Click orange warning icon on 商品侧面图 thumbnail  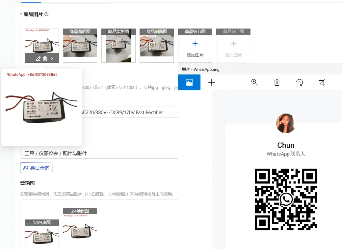(145, 39)
